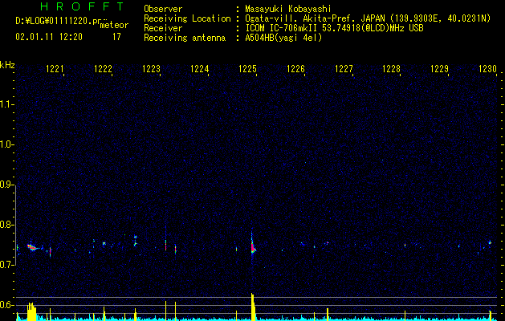This screenshot has height=321, width=505.
Task: Click the strong meteor echo at 1225
Action: click(253, 247)
